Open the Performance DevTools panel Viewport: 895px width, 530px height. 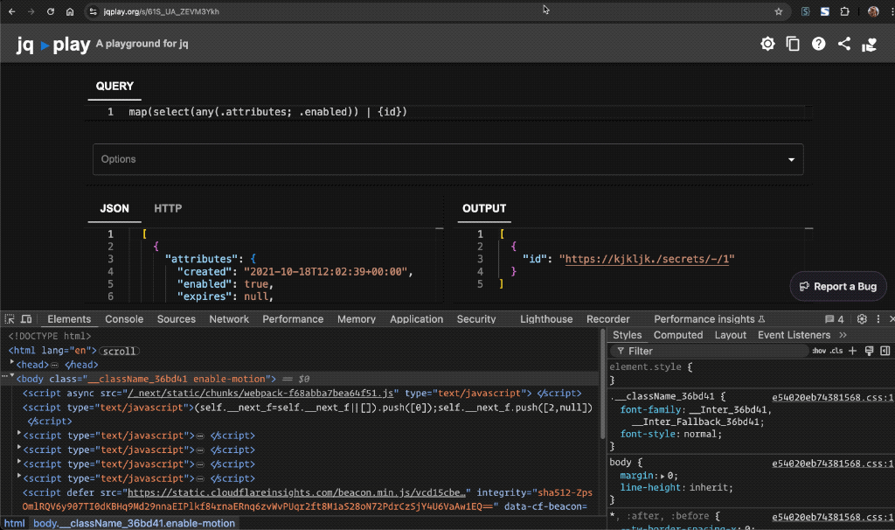click(x=293, y=319)
